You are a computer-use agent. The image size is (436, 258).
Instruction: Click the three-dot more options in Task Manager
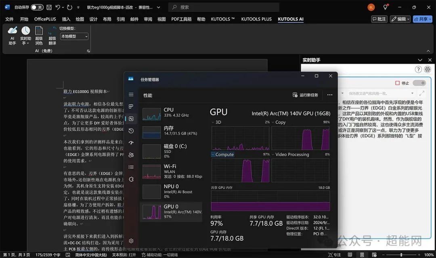tap(330, 95)
